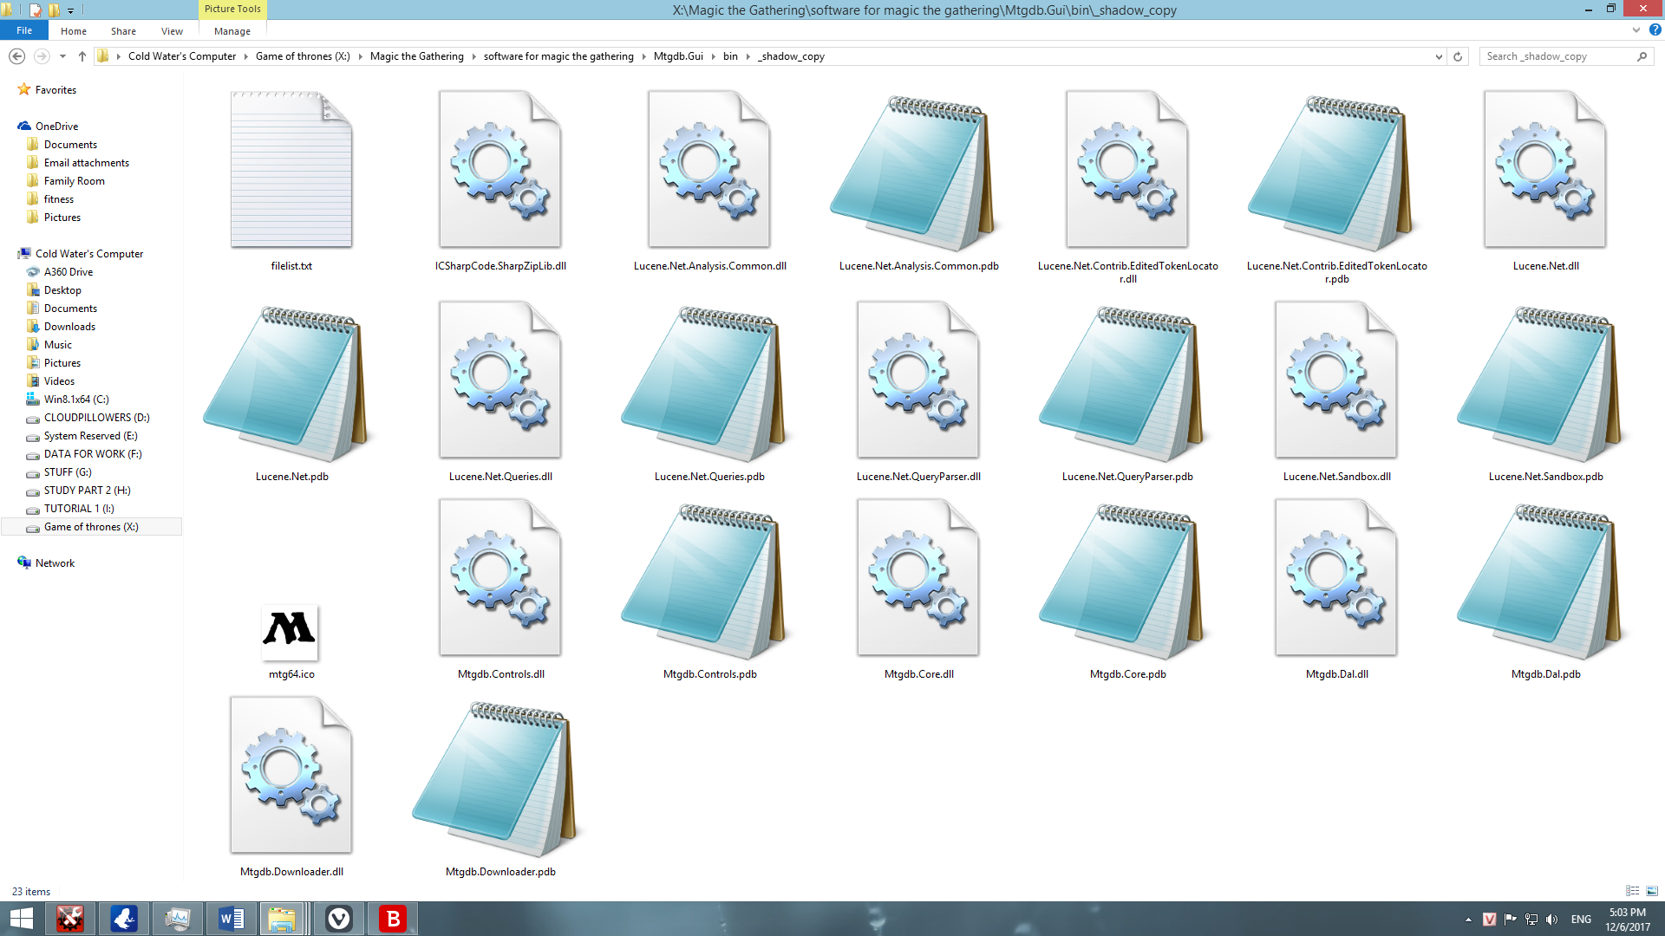
Task: Open Word from the taskbar
Action: pos(232,919)
